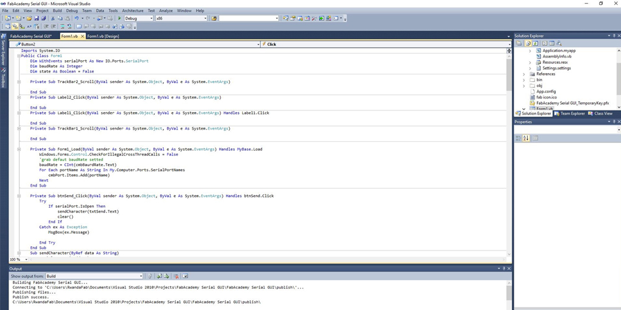Click the Find in Files icon

point(214,18)
